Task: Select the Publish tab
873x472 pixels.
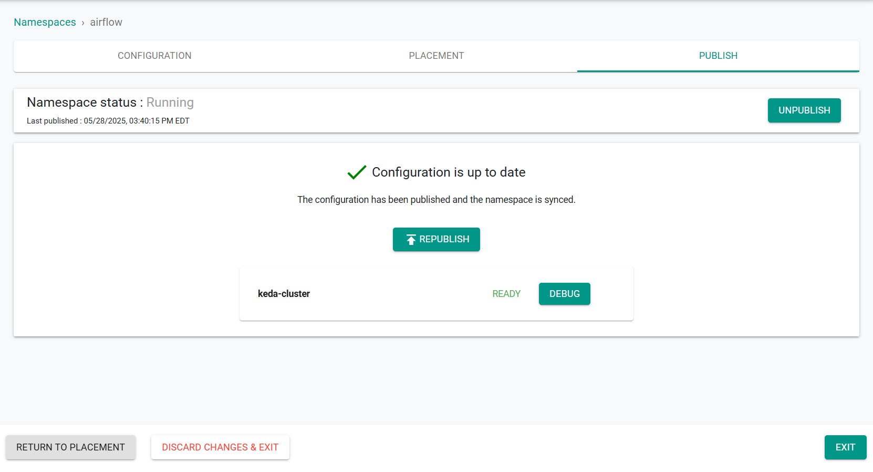Action: pyautogui.click(x=718, y=56)
